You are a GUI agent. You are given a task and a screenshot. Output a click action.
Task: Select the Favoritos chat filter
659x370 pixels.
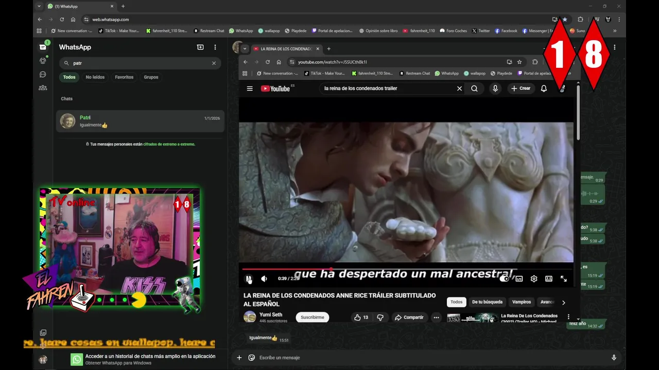click(x=124, y=77)
